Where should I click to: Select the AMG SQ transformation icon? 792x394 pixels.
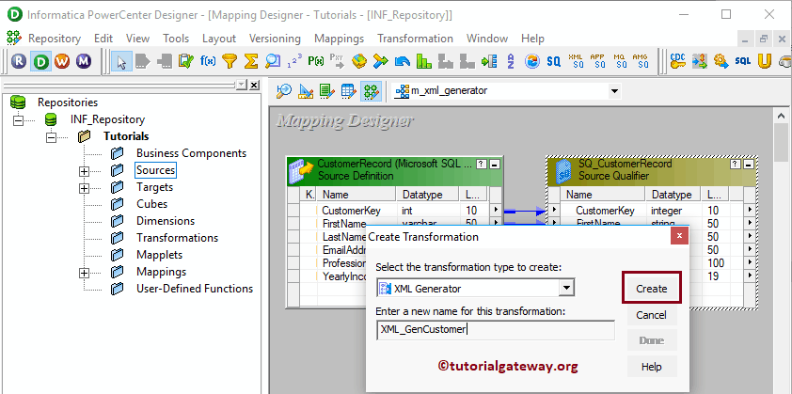641,62
